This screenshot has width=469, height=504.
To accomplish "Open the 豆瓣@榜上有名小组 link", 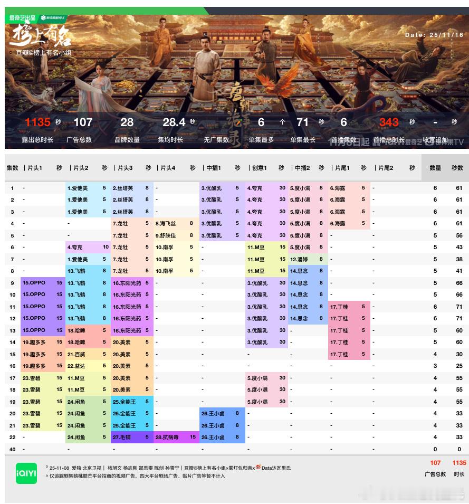I will pyautogui.click(x=42, y=53).
